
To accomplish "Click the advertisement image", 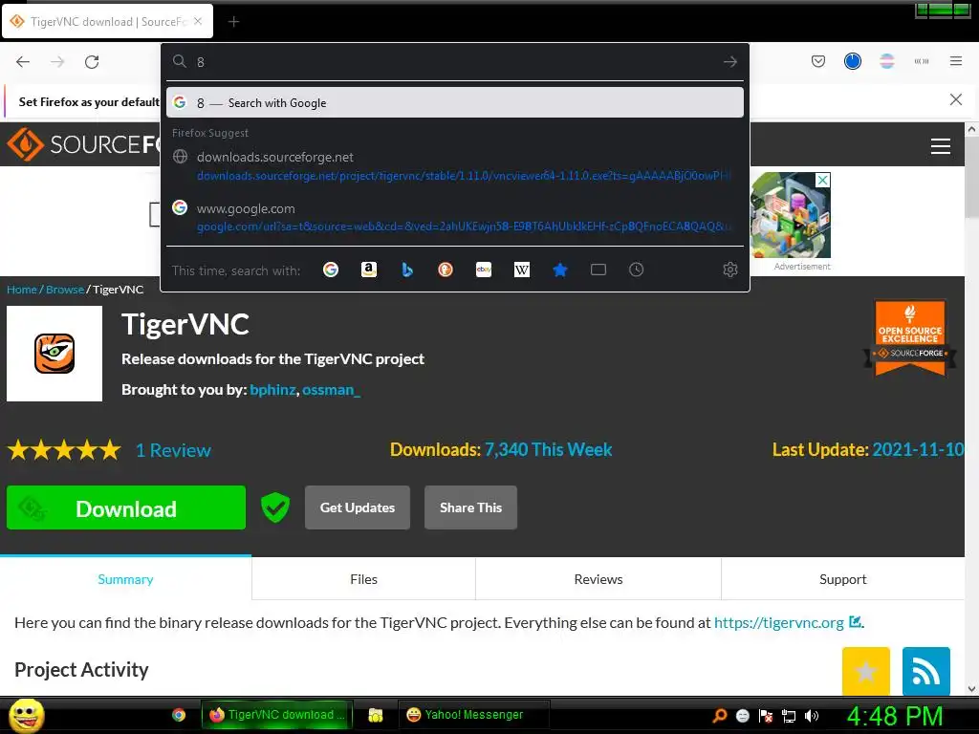I will 791,215.
